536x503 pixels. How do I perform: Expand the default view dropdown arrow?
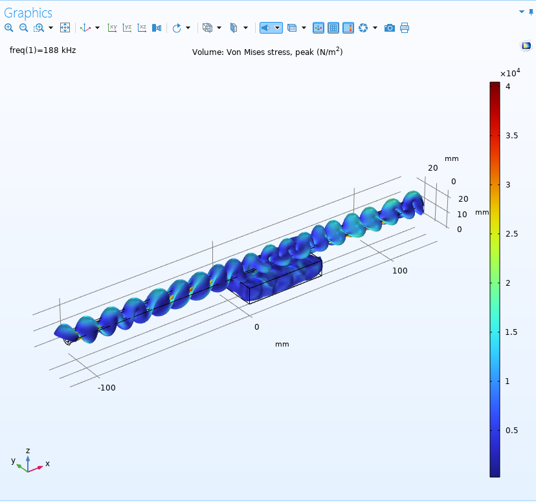click(x=97, y=28)
